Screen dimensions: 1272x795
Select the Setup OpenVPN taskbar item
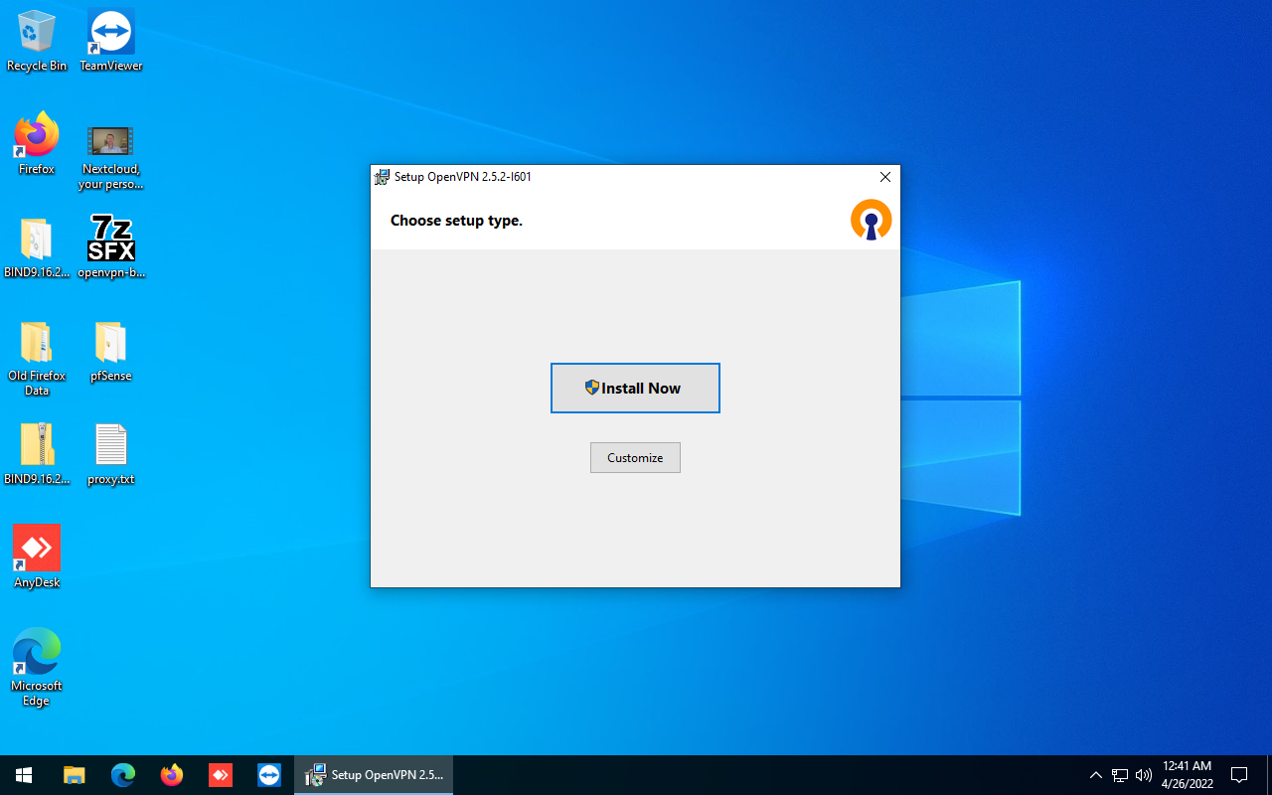(374, 774)
